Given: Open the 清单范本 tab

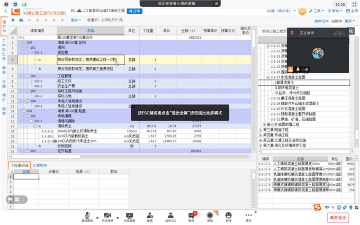Looking at the screenshot, I should tap(321, 21).
